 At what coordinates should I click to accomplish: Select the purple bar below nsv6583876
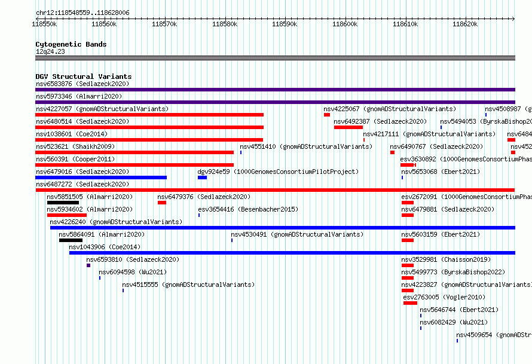coord(275,90)
